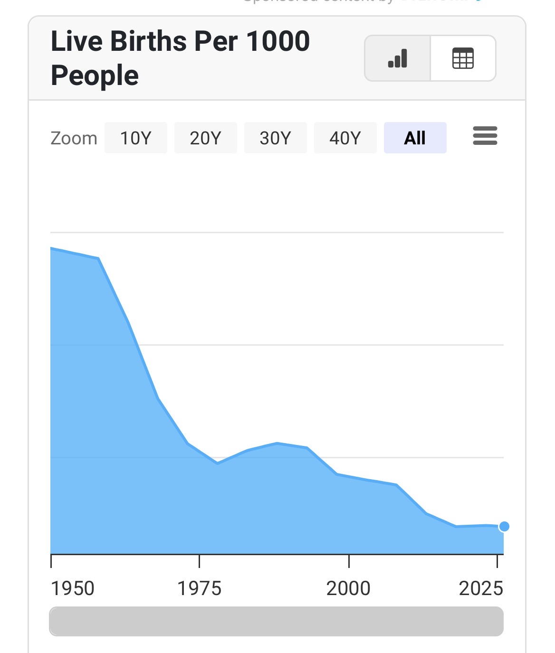Click the 2025 axis label
This screenshot has height=653, width=555.
(x=481, y=588)
